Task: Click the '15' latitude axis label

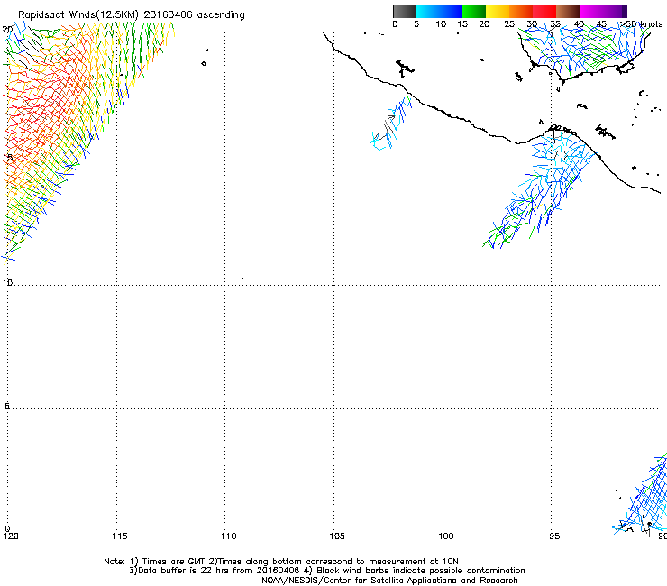Action: pyautogui.click(x=7, y=158)
